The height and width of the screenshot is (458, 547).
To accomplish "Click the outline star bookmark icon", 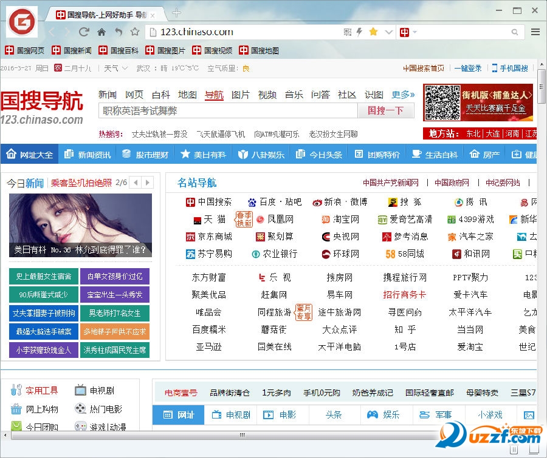I will [135, 32].
